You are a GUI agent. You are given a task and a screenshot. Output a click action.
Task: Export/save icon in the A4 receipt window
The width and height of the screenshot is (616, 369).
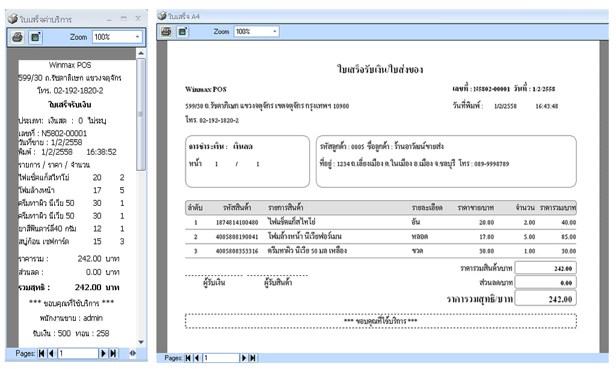point(183,31)
